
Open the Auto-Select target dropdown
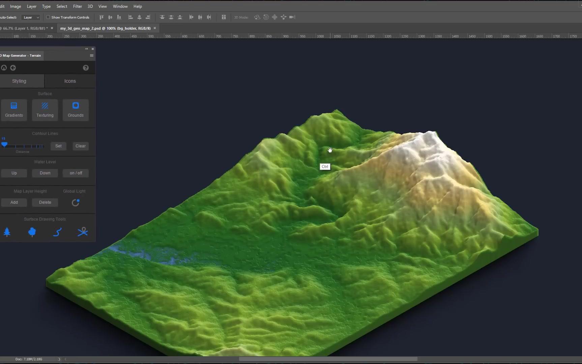pos(30,17)
